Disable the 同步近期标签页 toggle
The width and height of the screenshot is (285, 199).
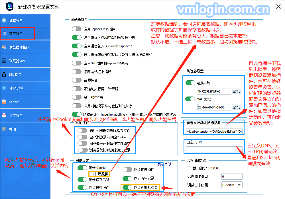click(x=127, y=187)
